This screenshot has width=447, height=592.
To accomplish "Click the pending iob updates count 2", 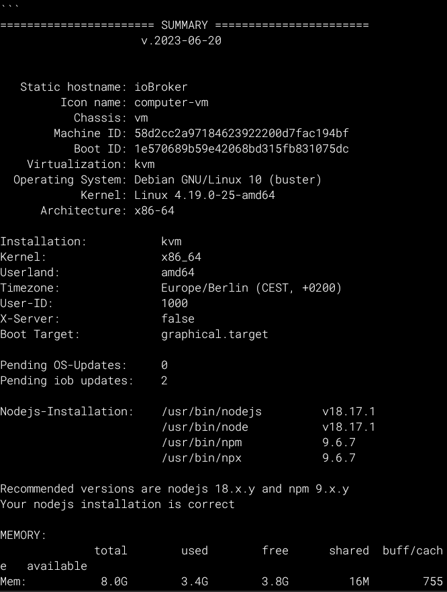I will click(x=164, y=380).
